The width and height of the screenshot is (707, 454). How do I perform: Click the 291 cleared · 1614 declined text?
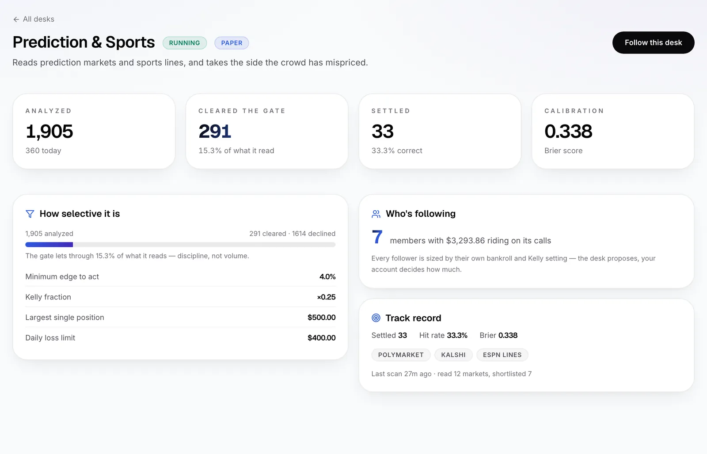pyautogui.click(x=292, y=234)
